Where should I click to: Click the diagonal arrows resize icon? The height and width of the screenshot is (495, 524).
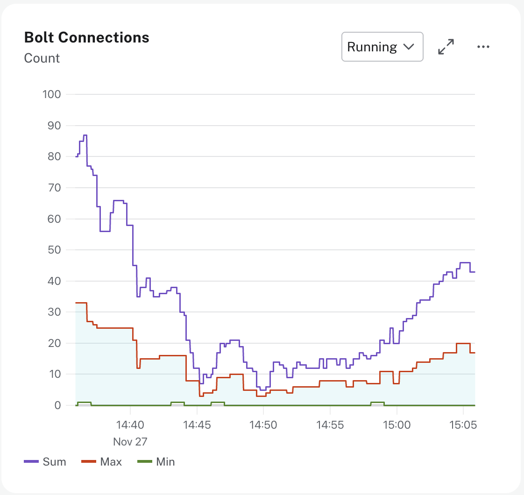click(x=446, y=46)
